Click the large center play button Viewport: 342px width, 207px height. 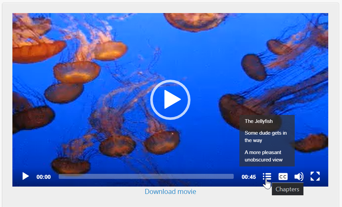click(170, 100)
